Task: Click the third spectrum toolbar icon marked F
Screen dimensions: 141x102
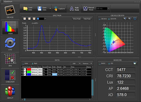Action: (x=34, y=19)
